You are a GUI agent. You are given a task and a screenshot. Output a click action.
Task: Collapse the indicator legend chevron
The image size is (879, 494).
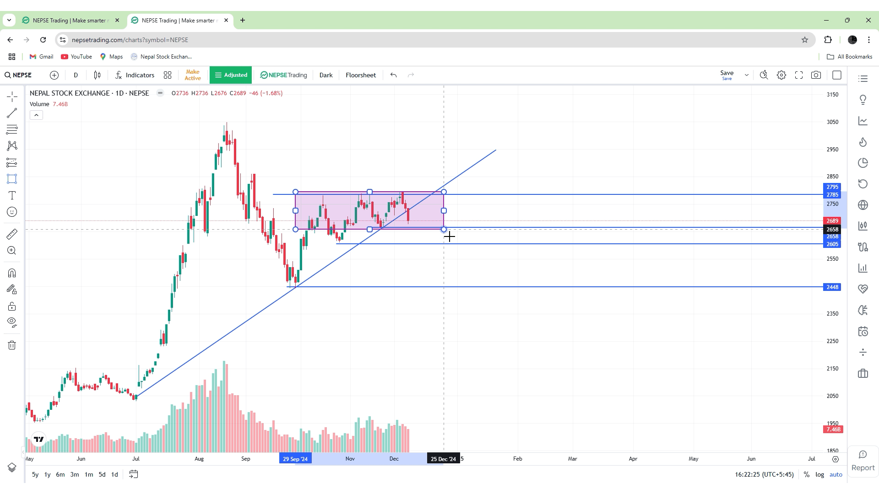(x=36, y=115)
